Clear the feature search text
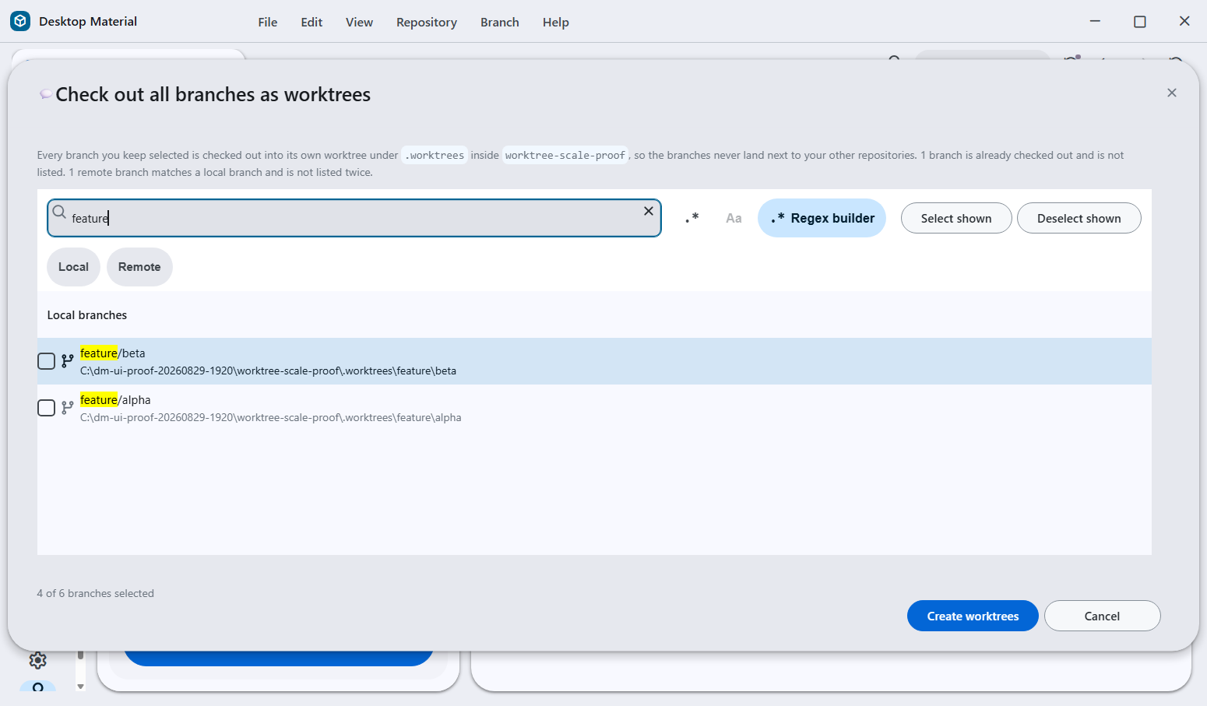 pos(648,211)
